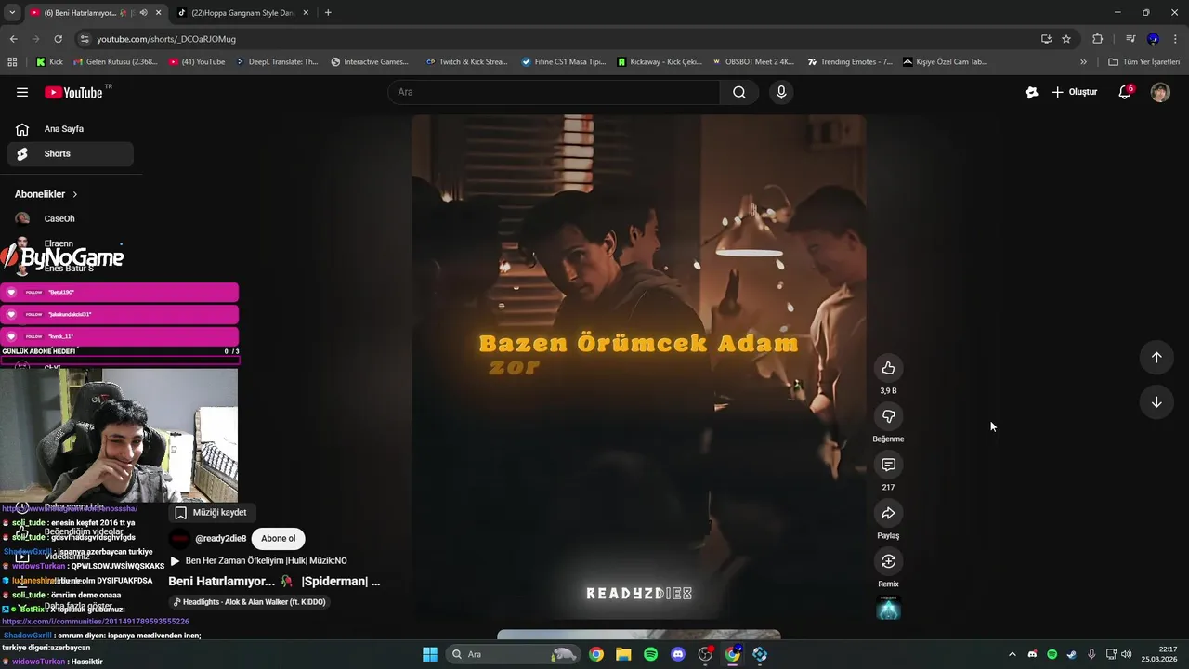Go back in the browser

coord(13,39)
